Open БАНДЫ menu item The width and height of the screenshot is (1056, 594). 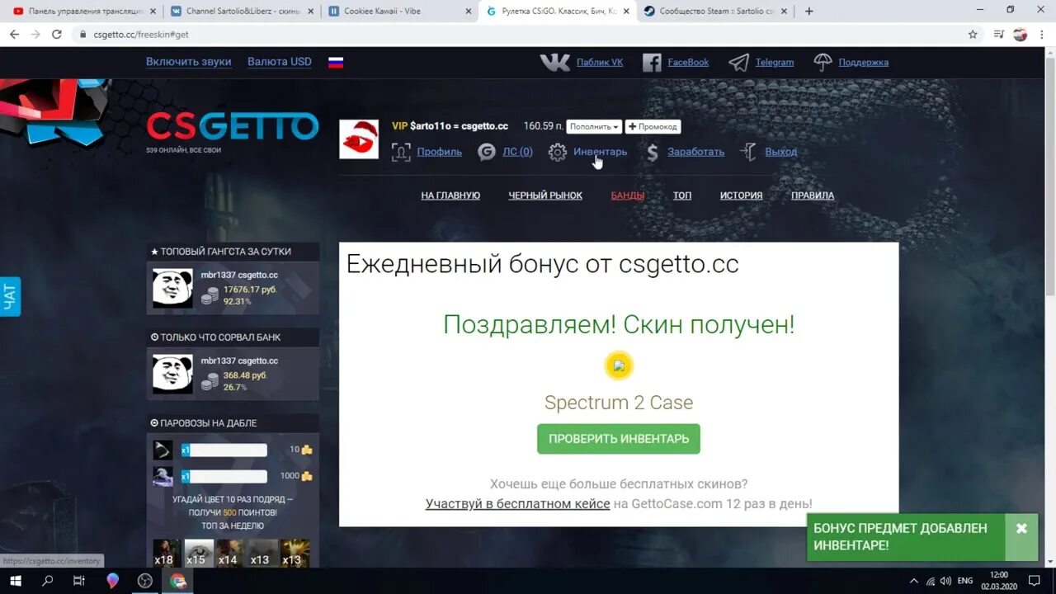click(x=628, y=196)
